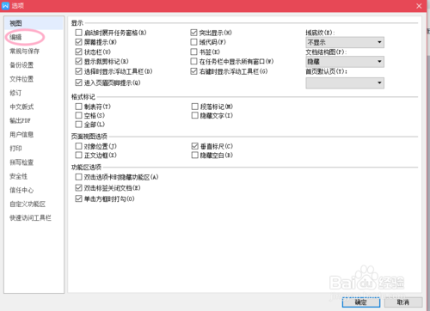430x311 pixels.
Task: Open 中文版式 settings
Action: click(x=21, y=107)
